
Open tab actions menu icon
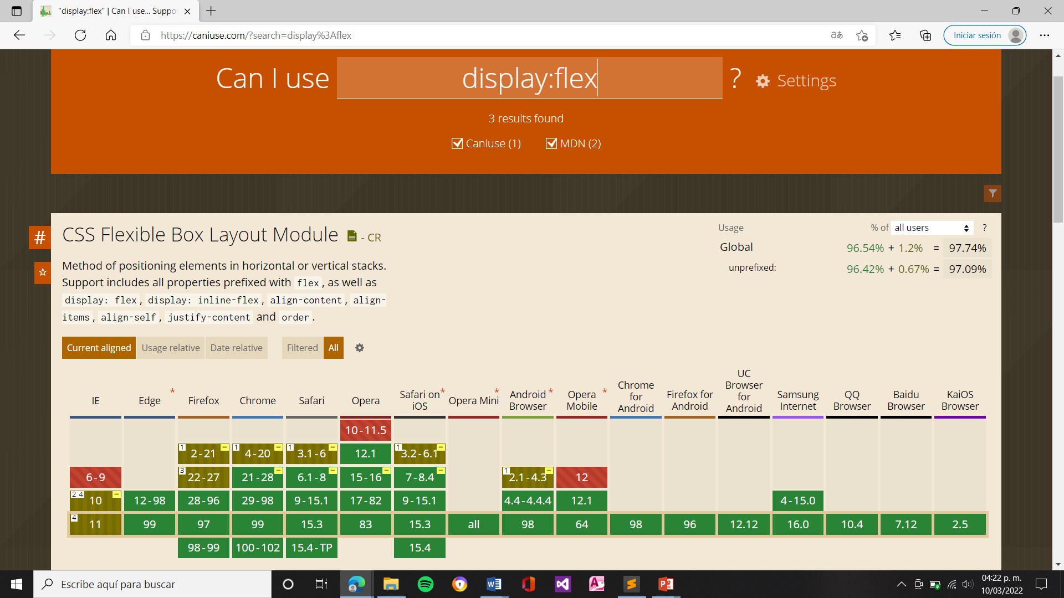(17, 11)
